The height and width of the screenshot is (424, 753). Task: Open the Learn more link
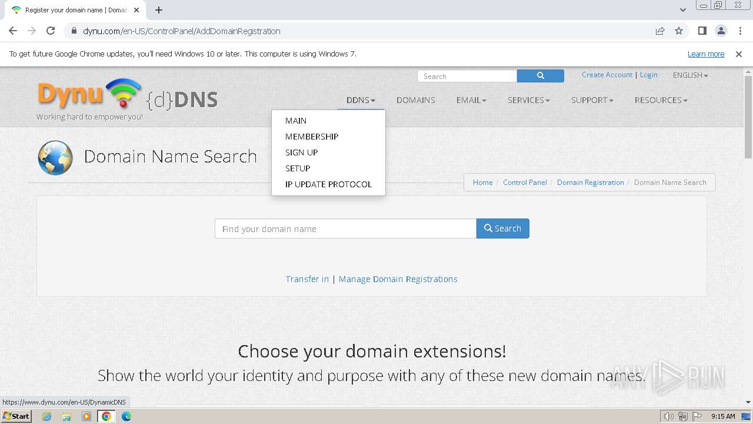(x=706, y=54)
